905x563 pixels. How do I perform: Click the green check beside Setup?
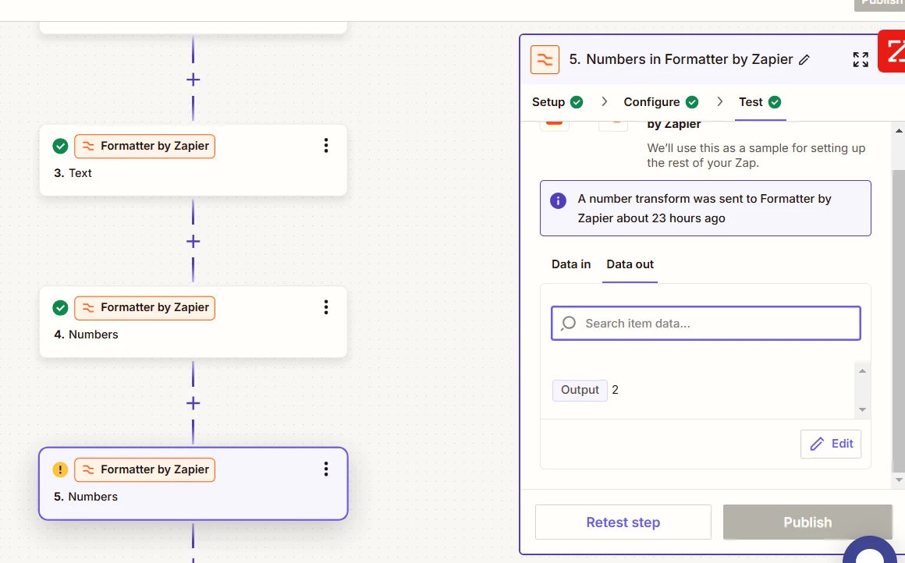577,102
